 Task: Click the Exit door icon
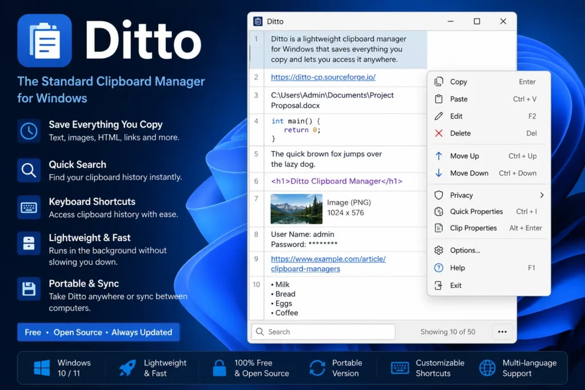point(439,286)
